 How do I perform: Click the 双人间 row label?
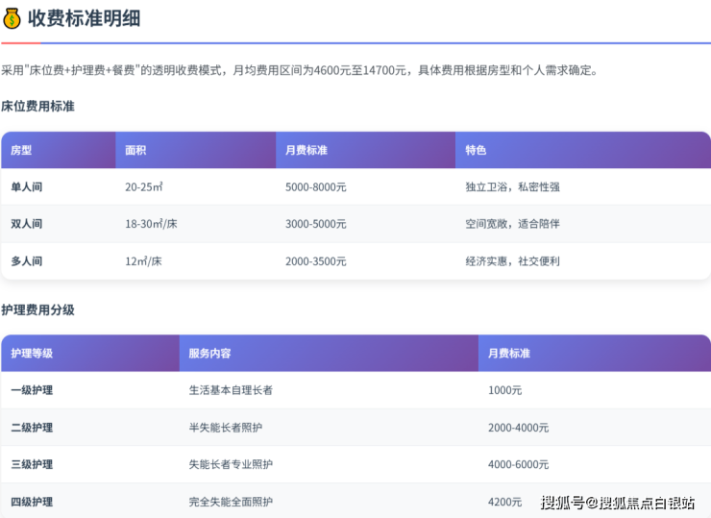tap(27, 224)
